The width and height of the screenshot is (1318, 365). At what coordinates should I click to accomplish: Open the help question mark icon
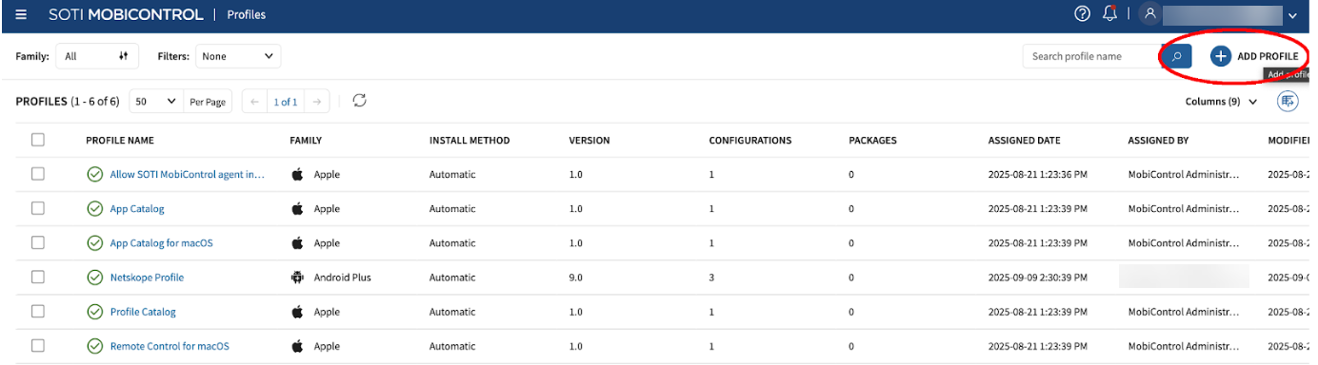[1082, 14]
